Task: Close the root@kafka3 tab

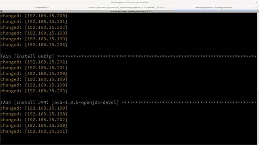Action: click(83, 8)
